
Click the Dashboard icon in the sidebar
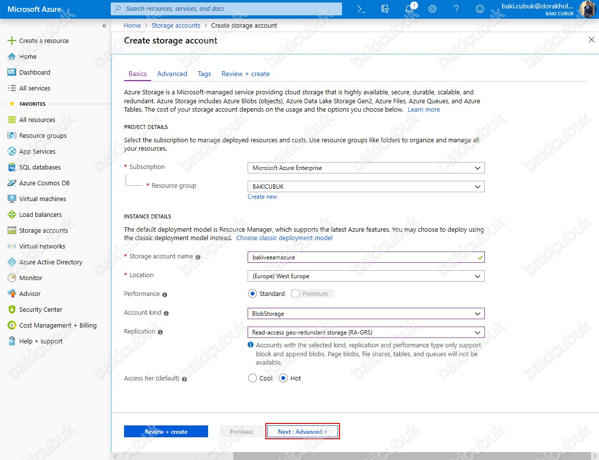coord(12,72)
